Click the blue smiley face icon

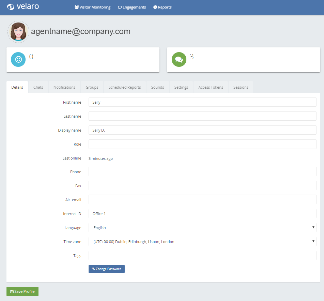pos(18,59)
